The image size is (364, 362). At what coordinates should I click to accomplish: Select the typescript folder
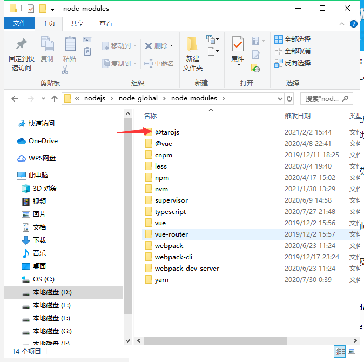(171, 212)
